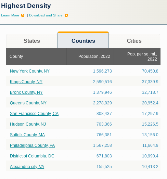Viewport: 167px width, 179px height.
Task: Click density value 11,664.9
Action: 150,145
